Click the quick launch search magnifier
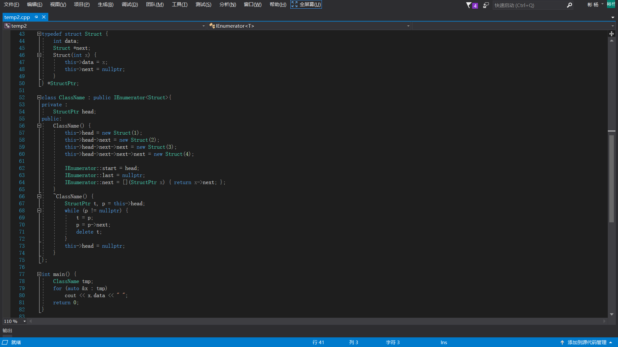The width and height of the screenshot is (618, 347). tap(569, 5)
